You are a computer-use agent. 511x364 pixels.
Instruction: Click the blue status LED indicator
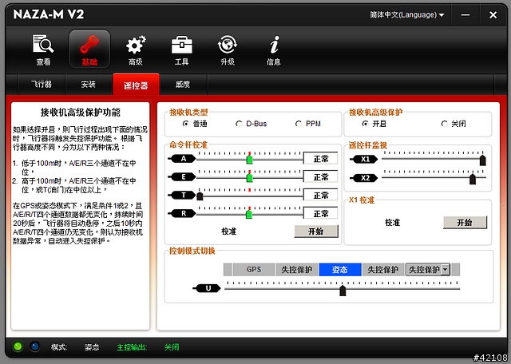pyautogui.click(x=35, y=346)
